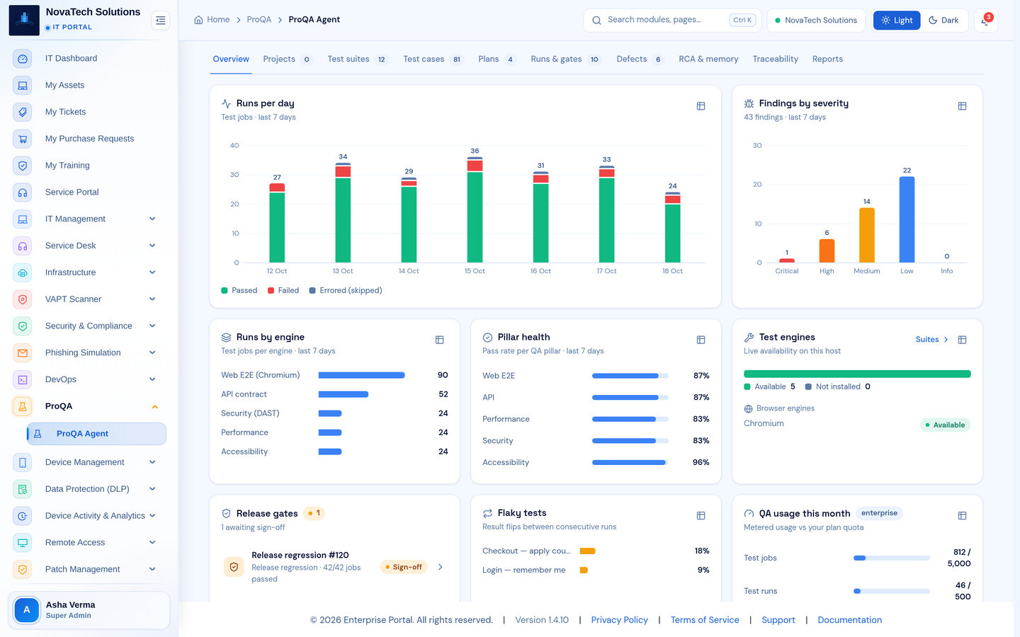Click the Sign-off button

coord(404,567)
